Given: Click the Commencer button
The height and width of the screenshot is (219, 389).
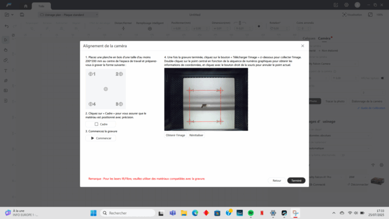Looking at the screenshot, I should click(x=101, y=138).
